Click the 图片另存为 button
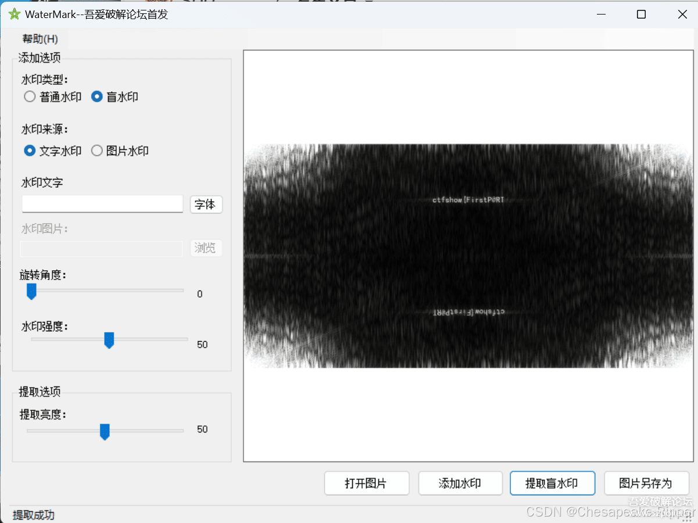 coord(647,483)
